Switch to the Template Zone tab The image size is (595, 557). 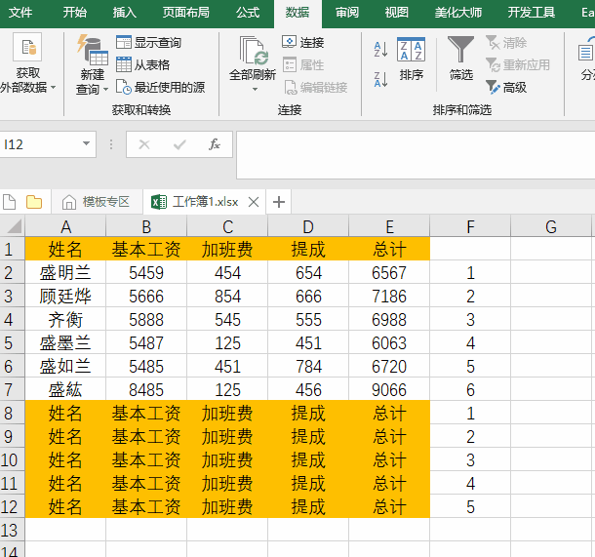96,202
